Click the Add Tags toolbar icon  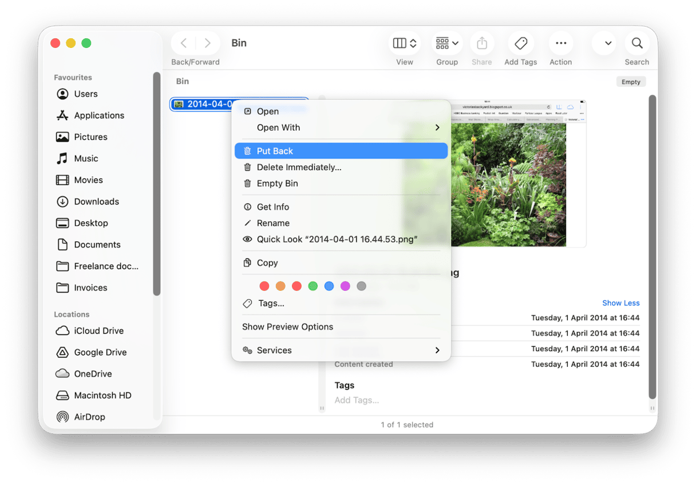(x=520, y=43)
